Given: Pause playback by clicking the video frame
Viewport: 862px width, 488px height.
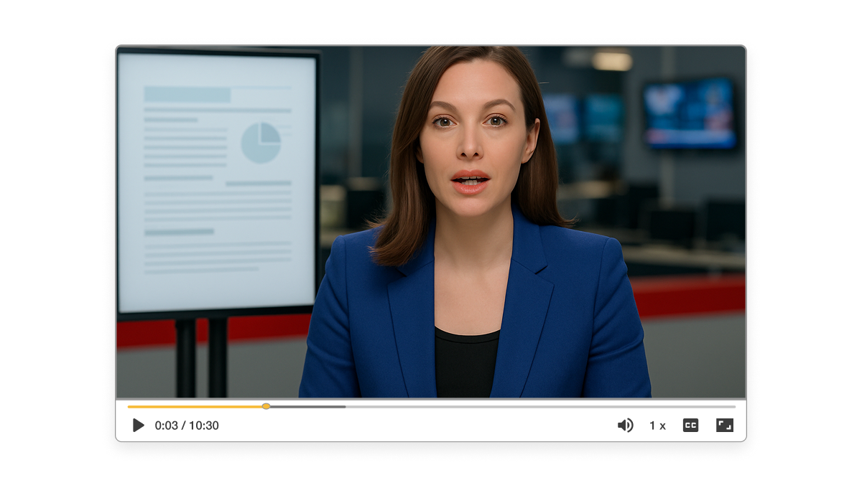Looking at the screenshot, I should click(431, 215).
